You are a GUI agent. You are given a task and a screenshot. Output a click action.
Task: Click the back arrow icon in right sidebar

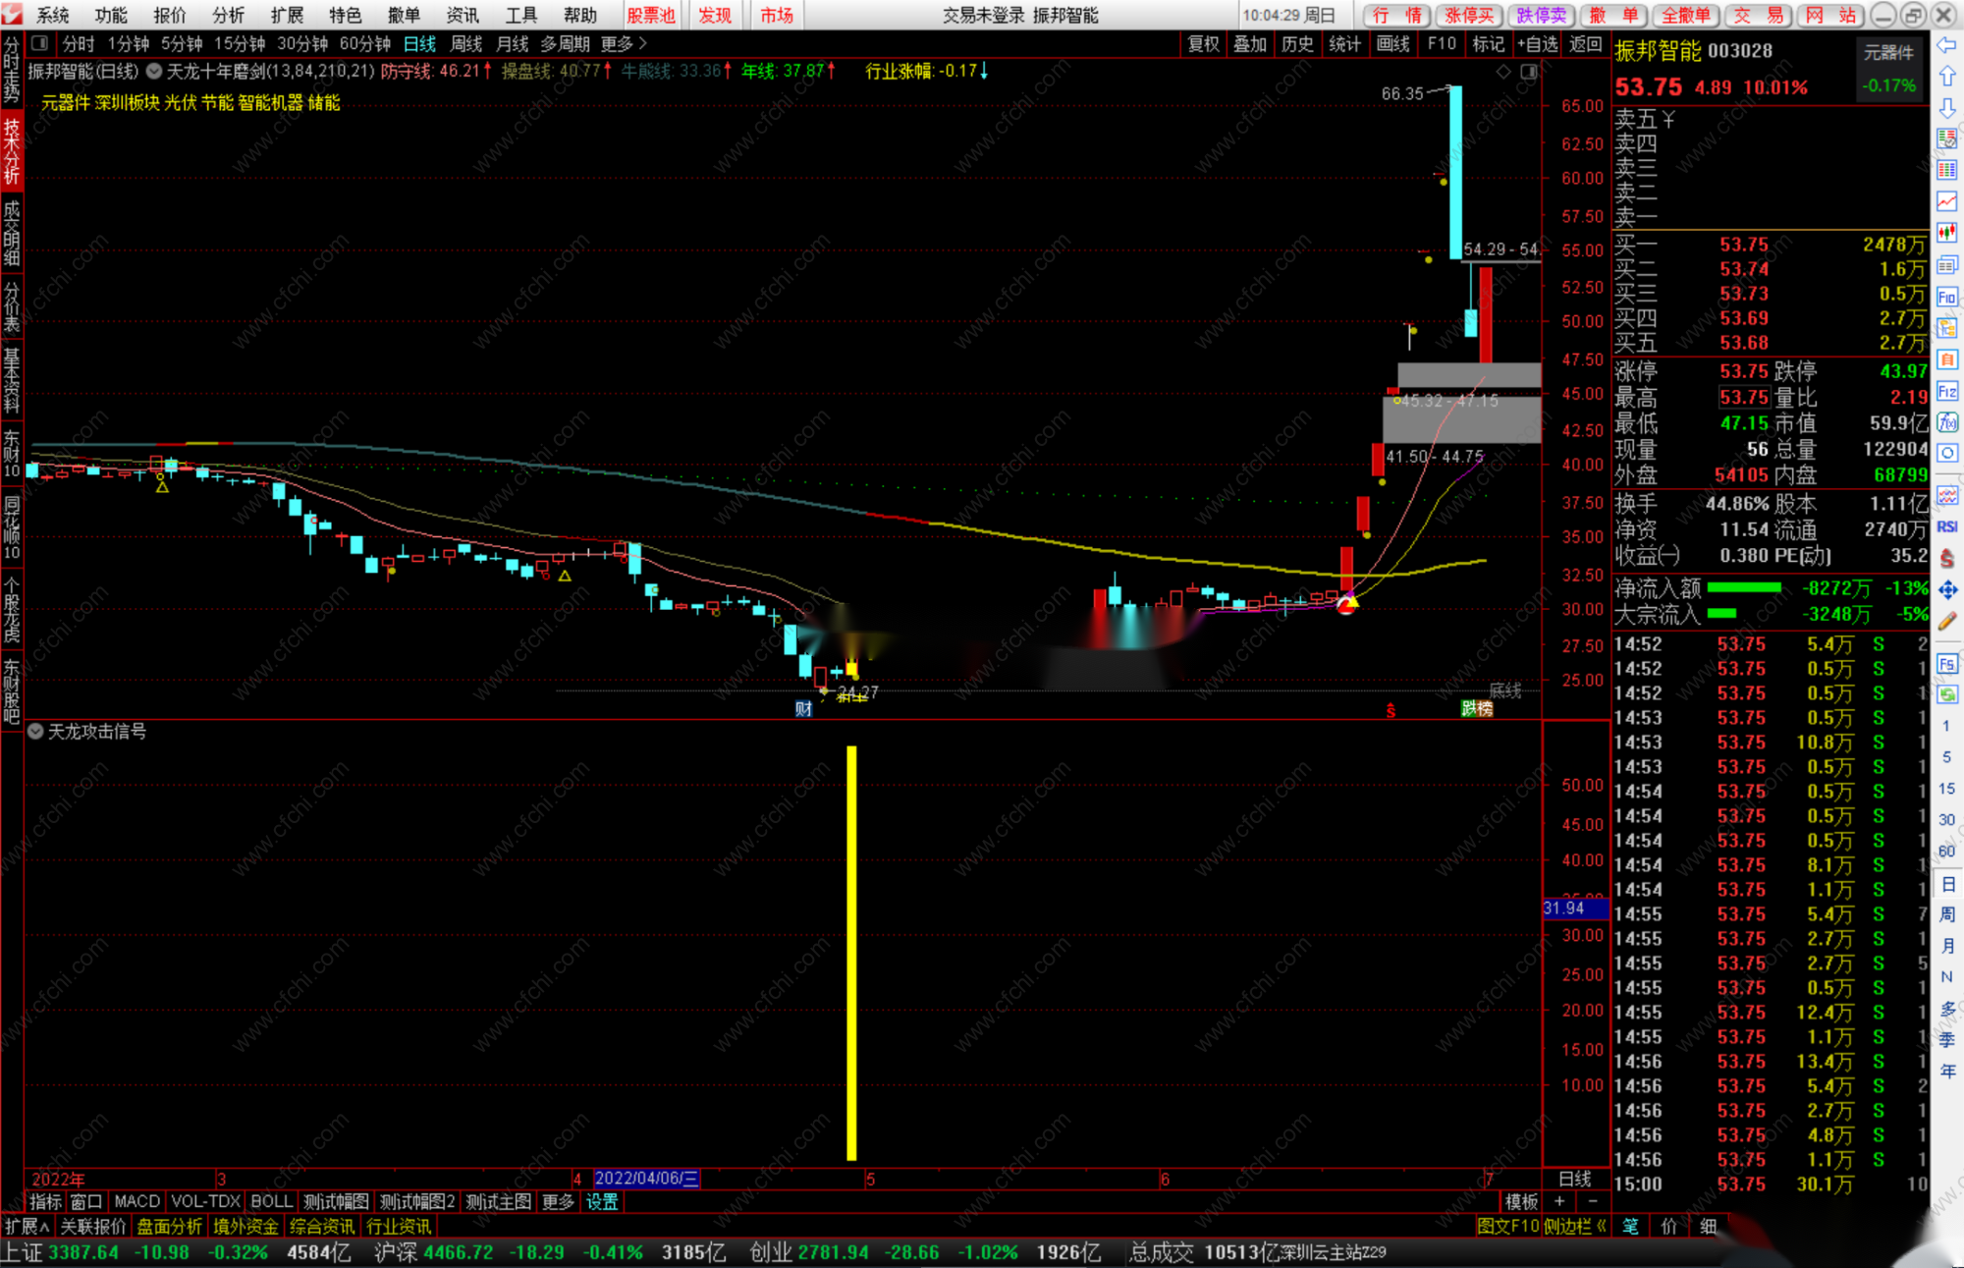tap(1947, 45)
